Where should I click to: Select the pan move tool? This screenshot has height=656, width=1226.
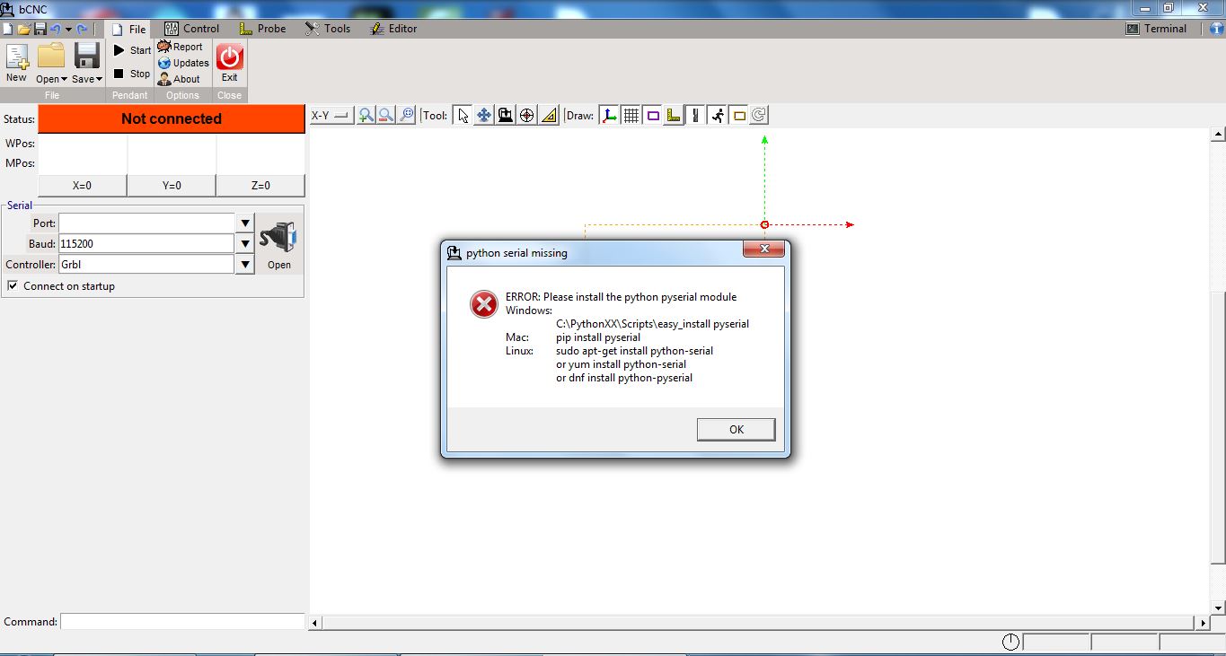coord(484,116)
